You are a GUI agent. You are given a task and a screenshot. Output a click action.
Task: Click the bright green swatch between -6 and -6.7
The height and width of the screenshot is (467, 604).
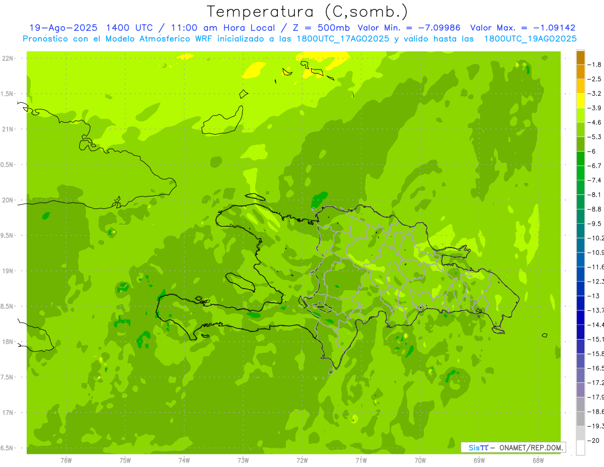pos(580,159)
